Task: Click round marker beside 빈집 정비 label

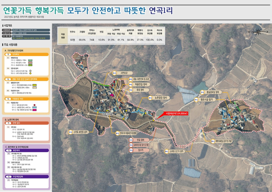Action: tap(130, 140)
